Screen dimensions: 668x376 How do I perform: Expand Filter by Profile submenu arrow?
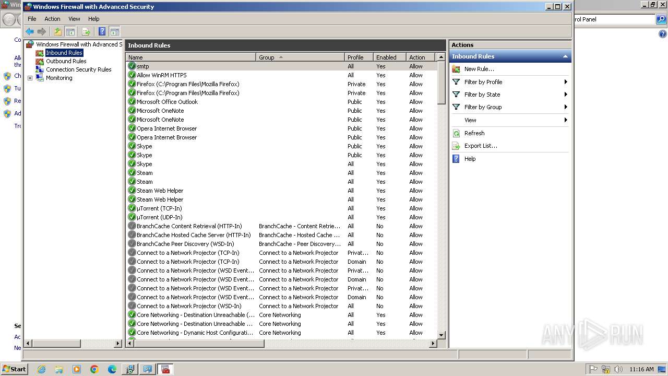click(x=566, y=82)
